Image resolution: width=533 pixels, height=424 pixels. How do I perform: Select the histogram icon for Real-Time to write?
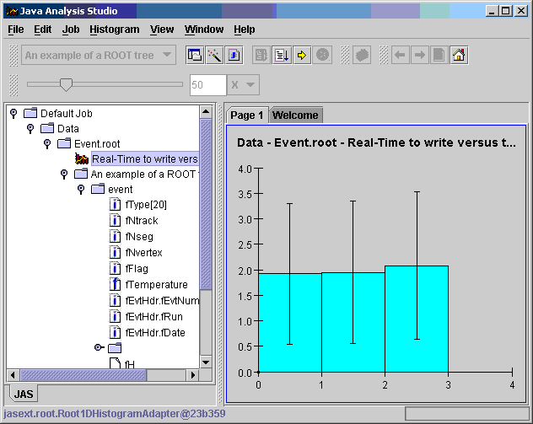coord(82,158)
